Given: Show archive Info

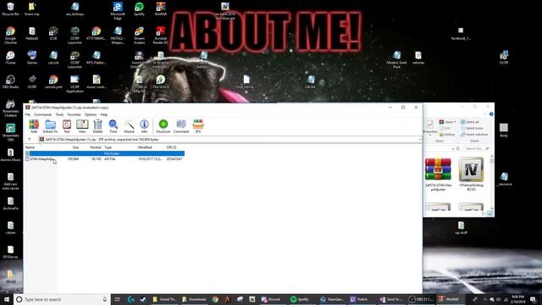Looking at the screenshot, I should 144,126.
